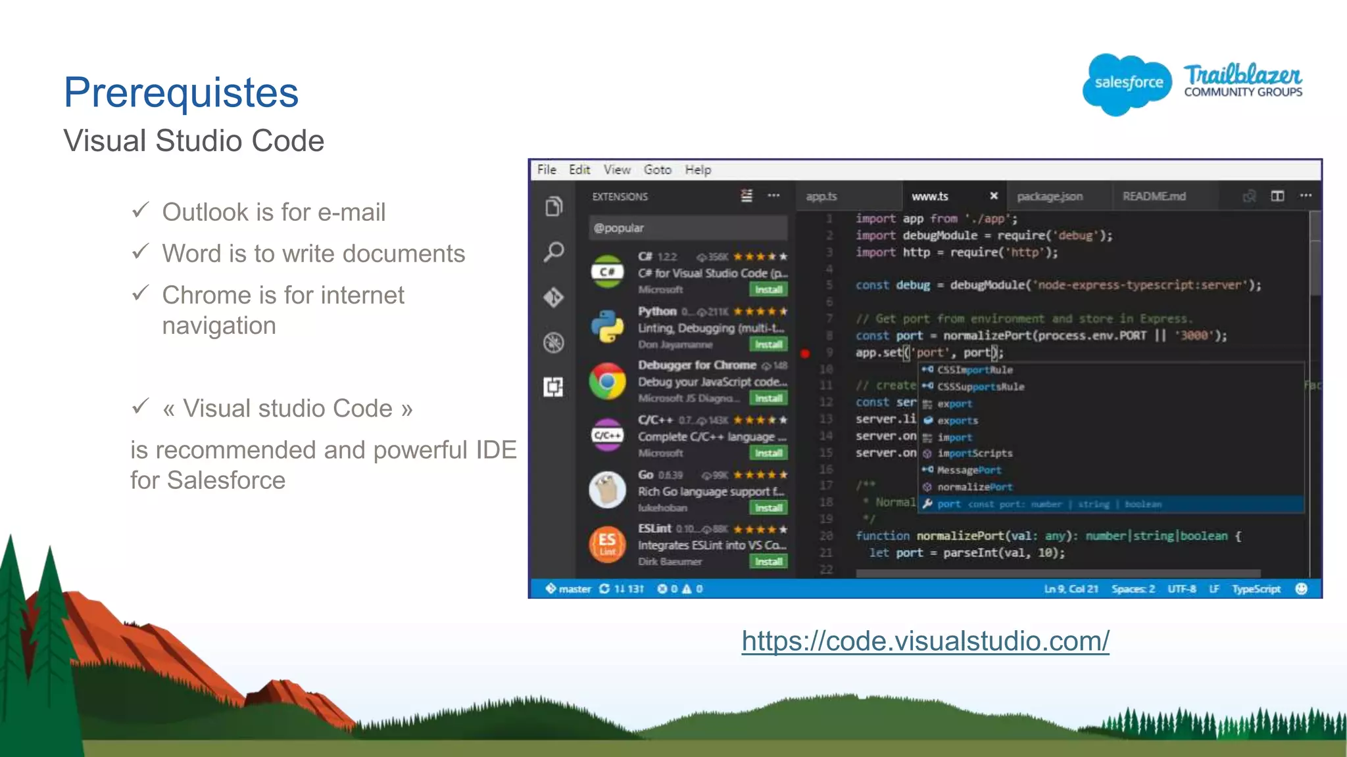Change end of line LF setting
Image resolution: width=1347 pixels, height=757 pixels.
click(x=1214, y=589)
